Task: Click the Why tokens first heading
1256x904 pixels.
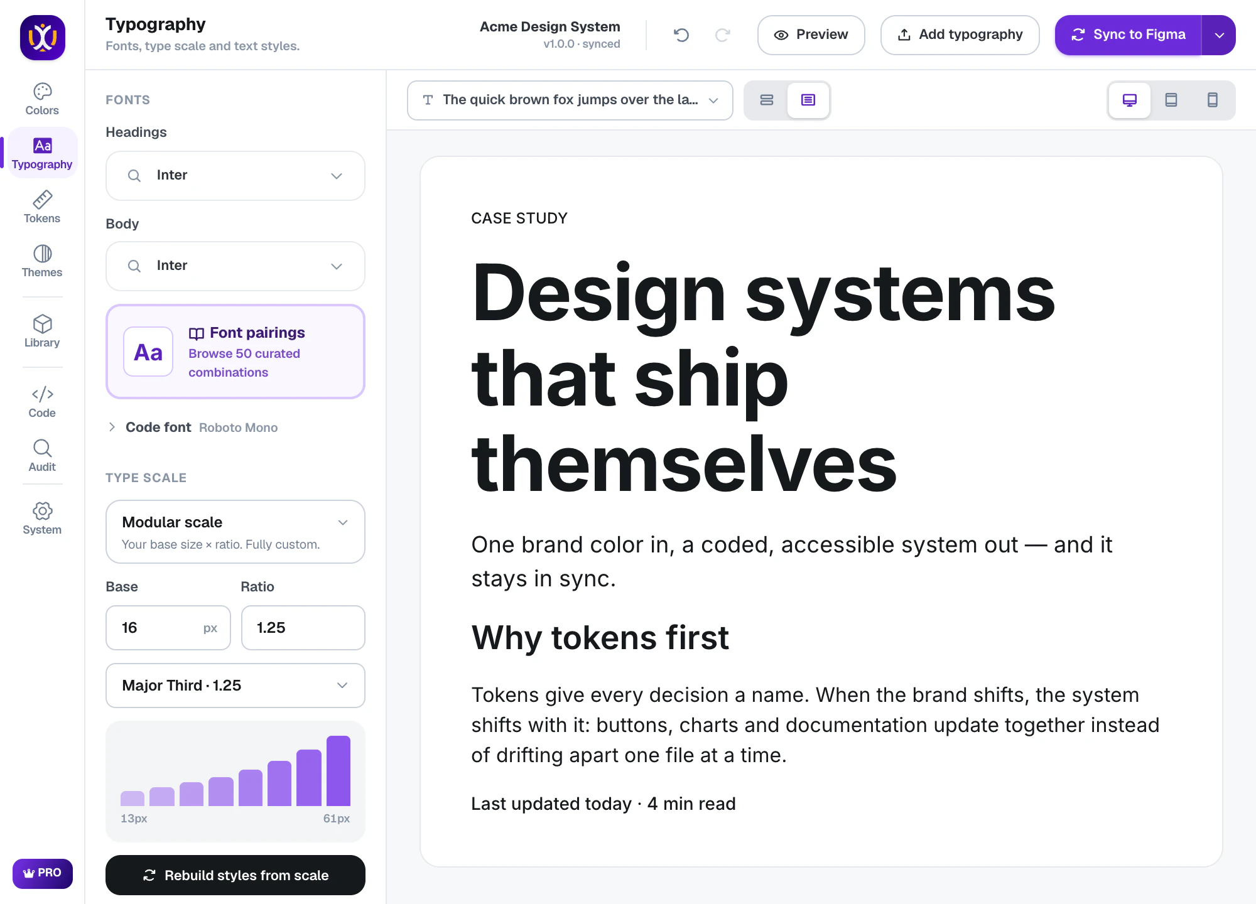Action: pos(600,638)
